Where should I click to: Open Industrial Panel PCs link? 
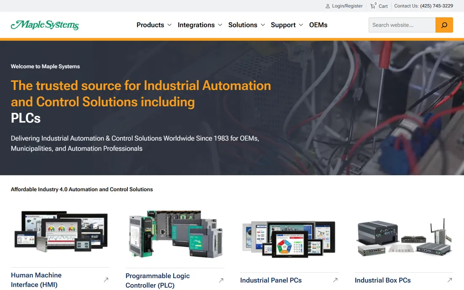(x=271, y=280)
